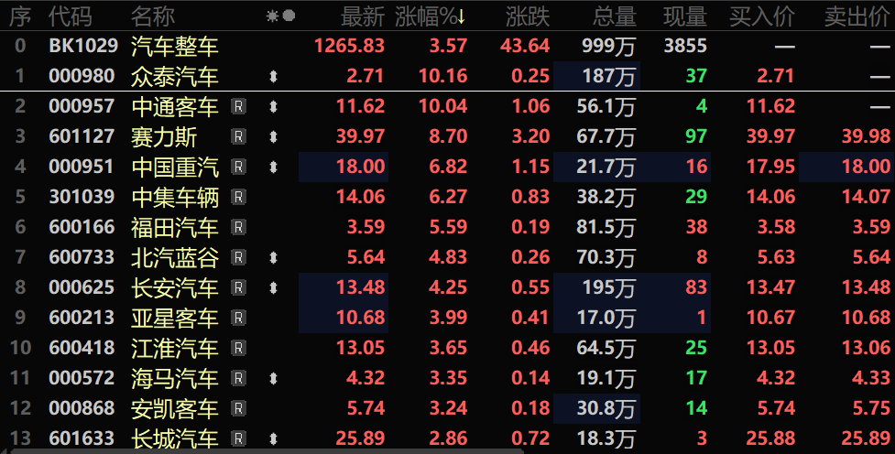Click the 25.88 bid price cell

pos(770,438)
